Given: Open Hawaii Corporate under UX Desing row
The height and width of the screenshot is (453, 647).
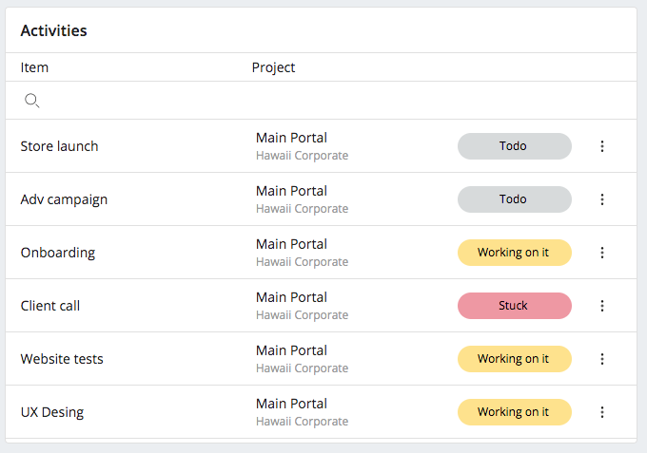Looking at the screenshot, I should (302, 422).
